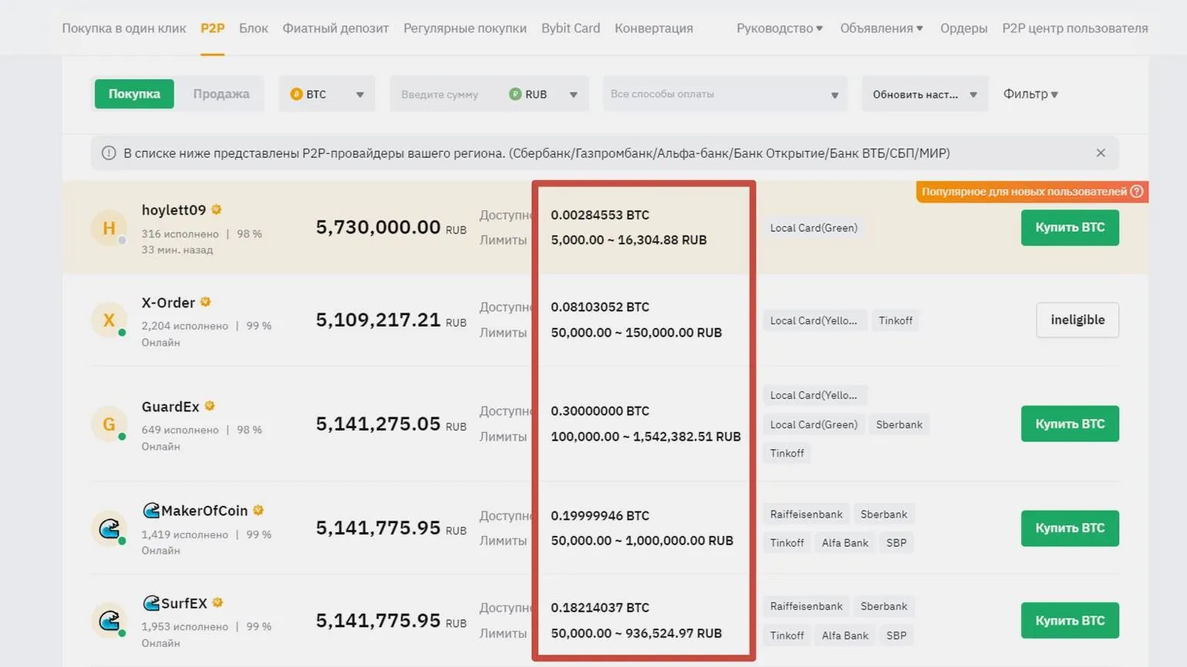Click GuardEx seller avatar icon

(109, 424)
